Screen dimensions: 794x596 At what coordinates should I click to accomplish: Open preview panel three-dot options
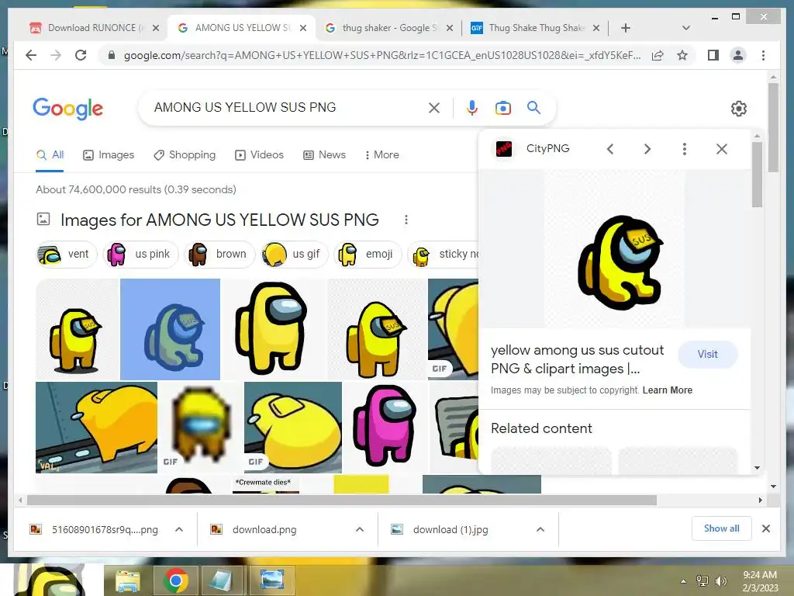684,149
